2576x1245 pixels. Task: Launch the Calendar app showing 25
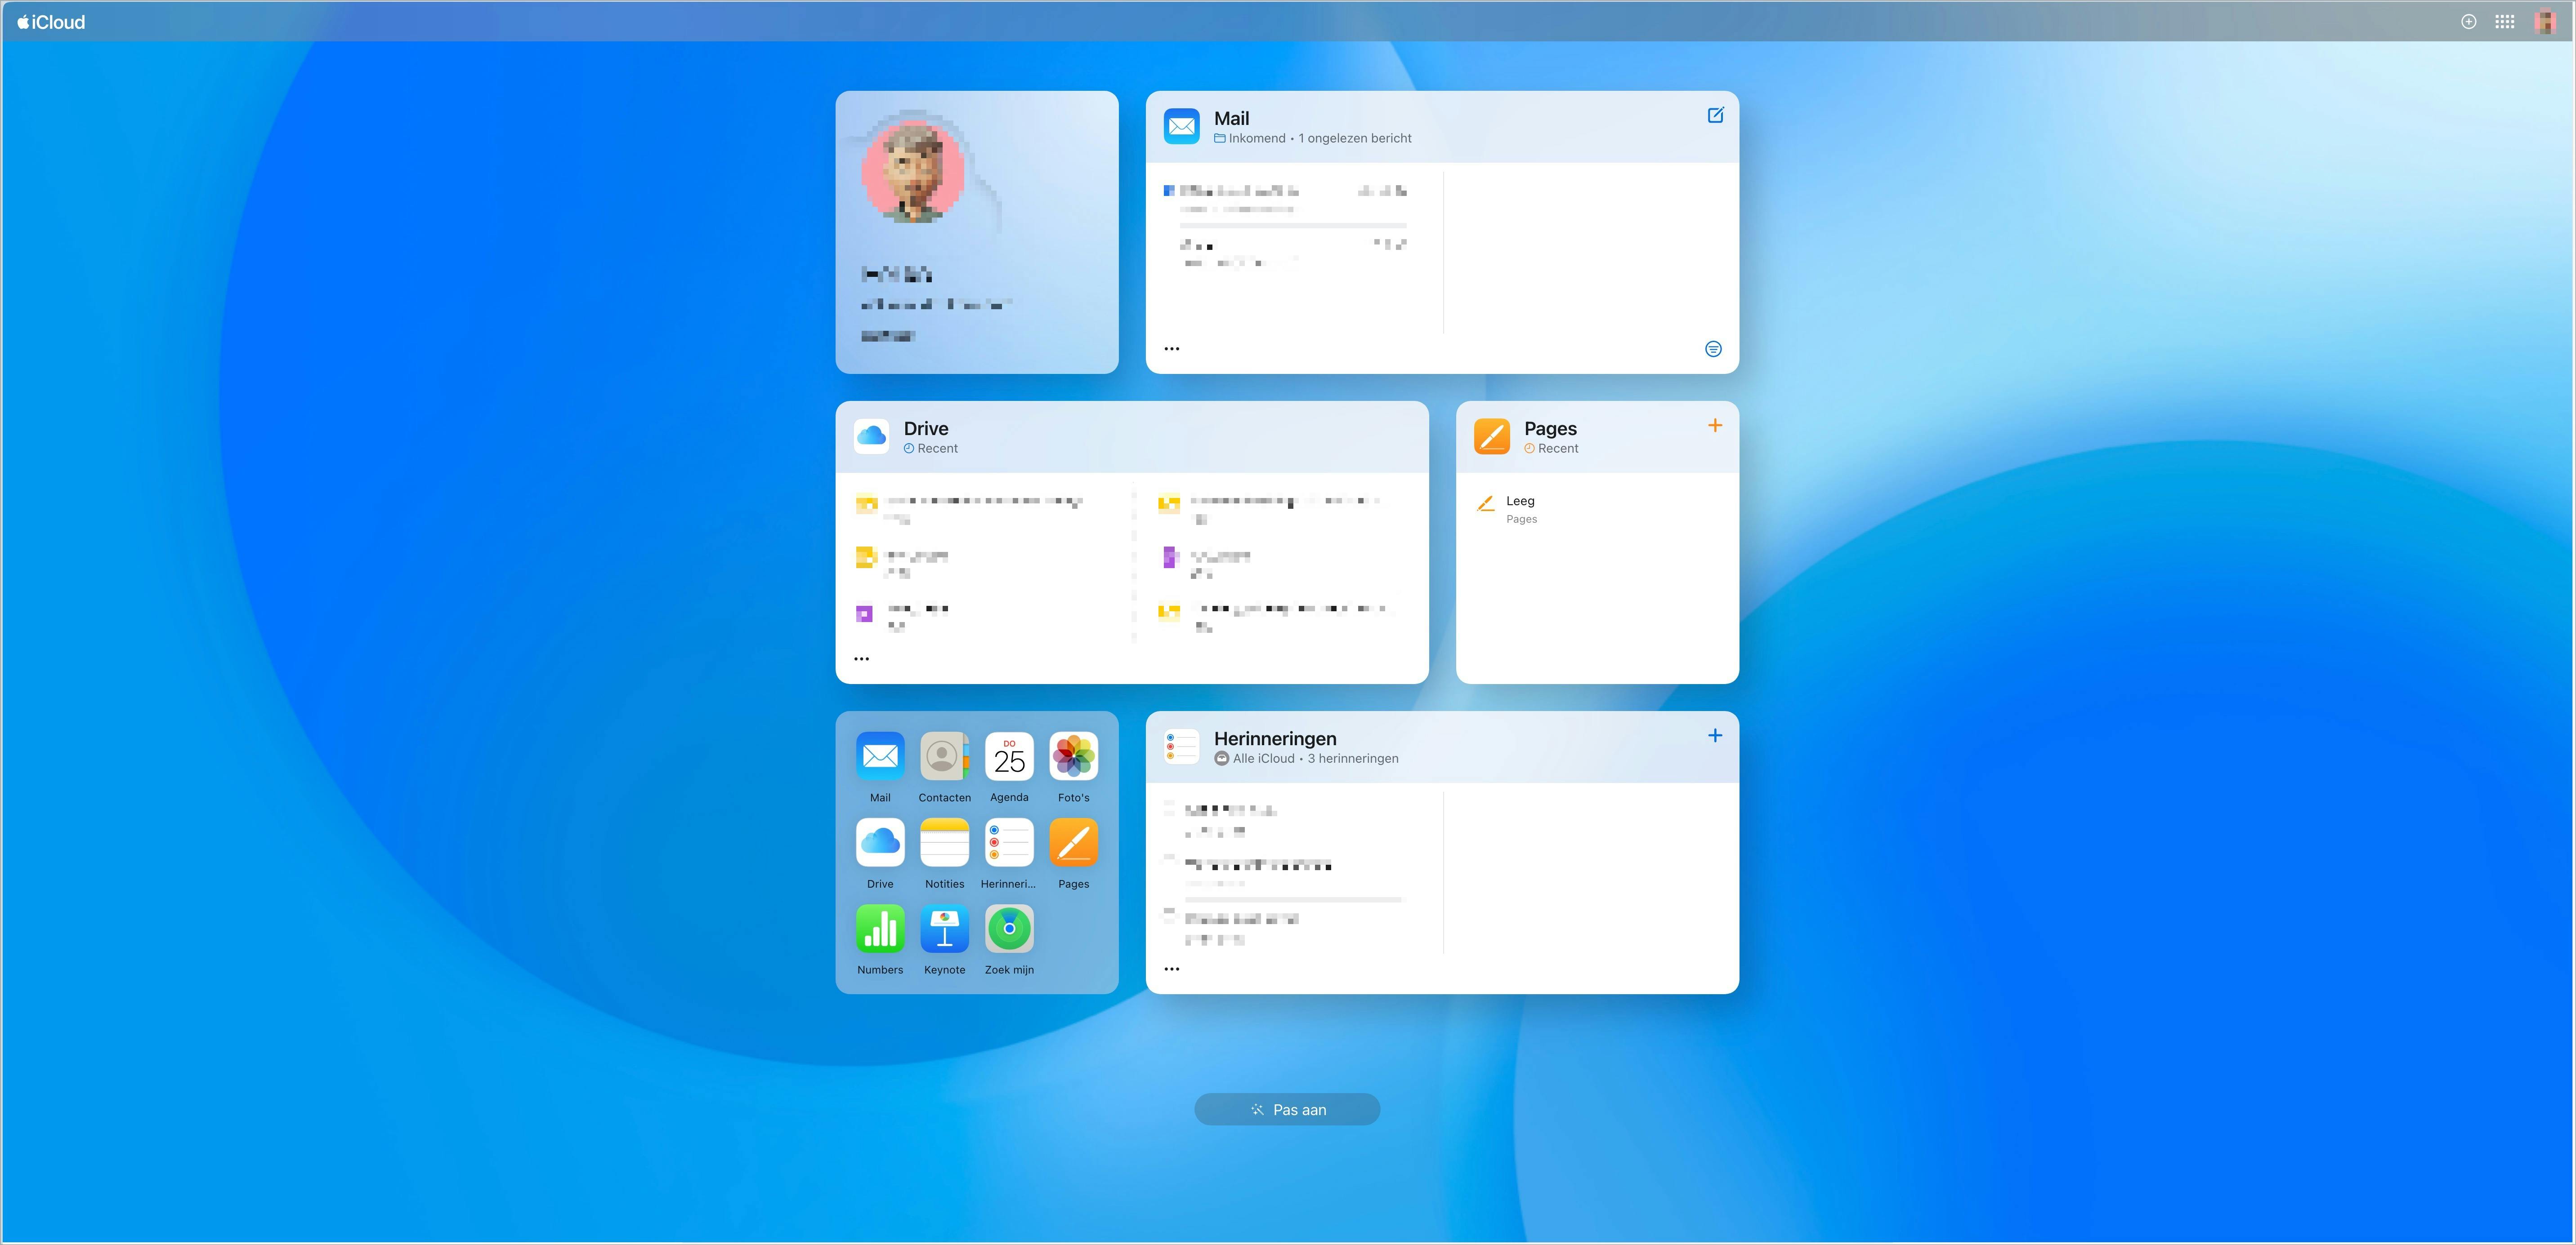1009,756
